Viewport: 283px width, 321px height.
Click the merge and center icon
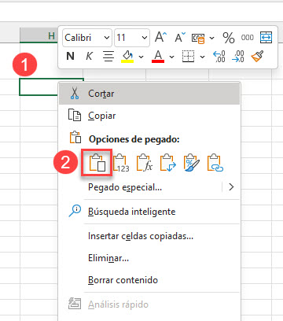tap(266, 38)
